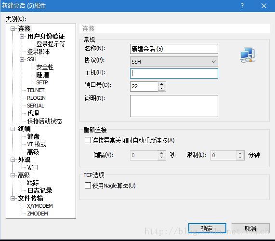Open 高级 under the 终端 node

click(33, 152)
